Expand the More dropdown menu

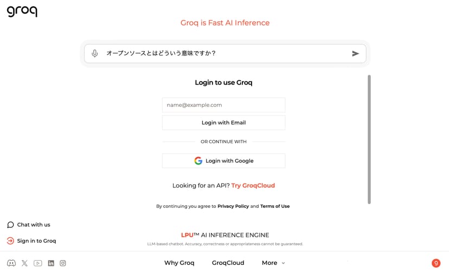tap(273, 263)
